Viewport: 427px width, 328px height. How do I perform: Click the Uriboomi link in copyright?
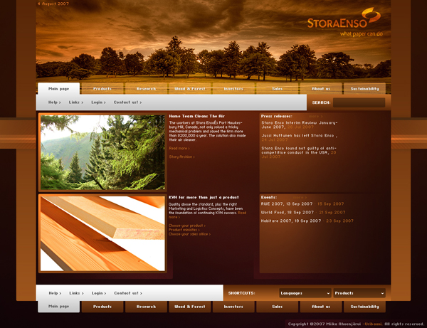374,324
